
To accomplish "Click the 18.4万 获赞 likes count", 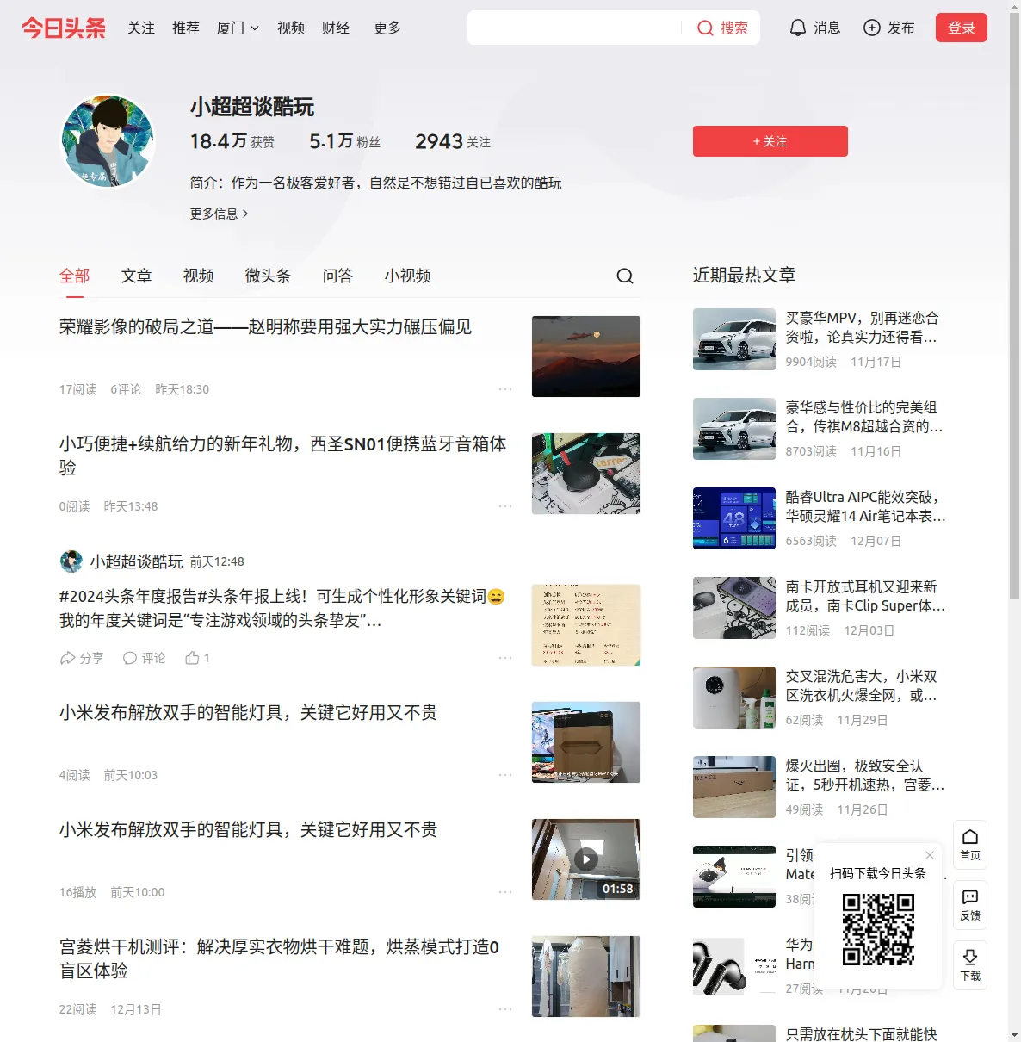I will click(232, 141).
